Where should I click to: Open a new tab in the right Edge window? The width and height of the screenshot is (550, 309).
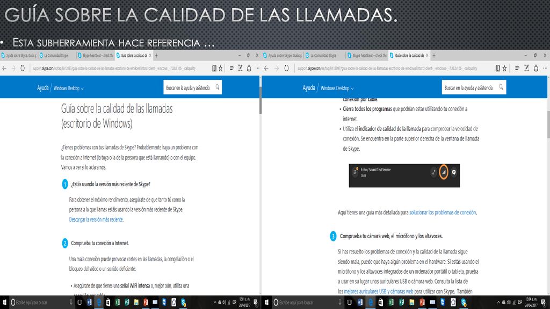tap(434, 55)
